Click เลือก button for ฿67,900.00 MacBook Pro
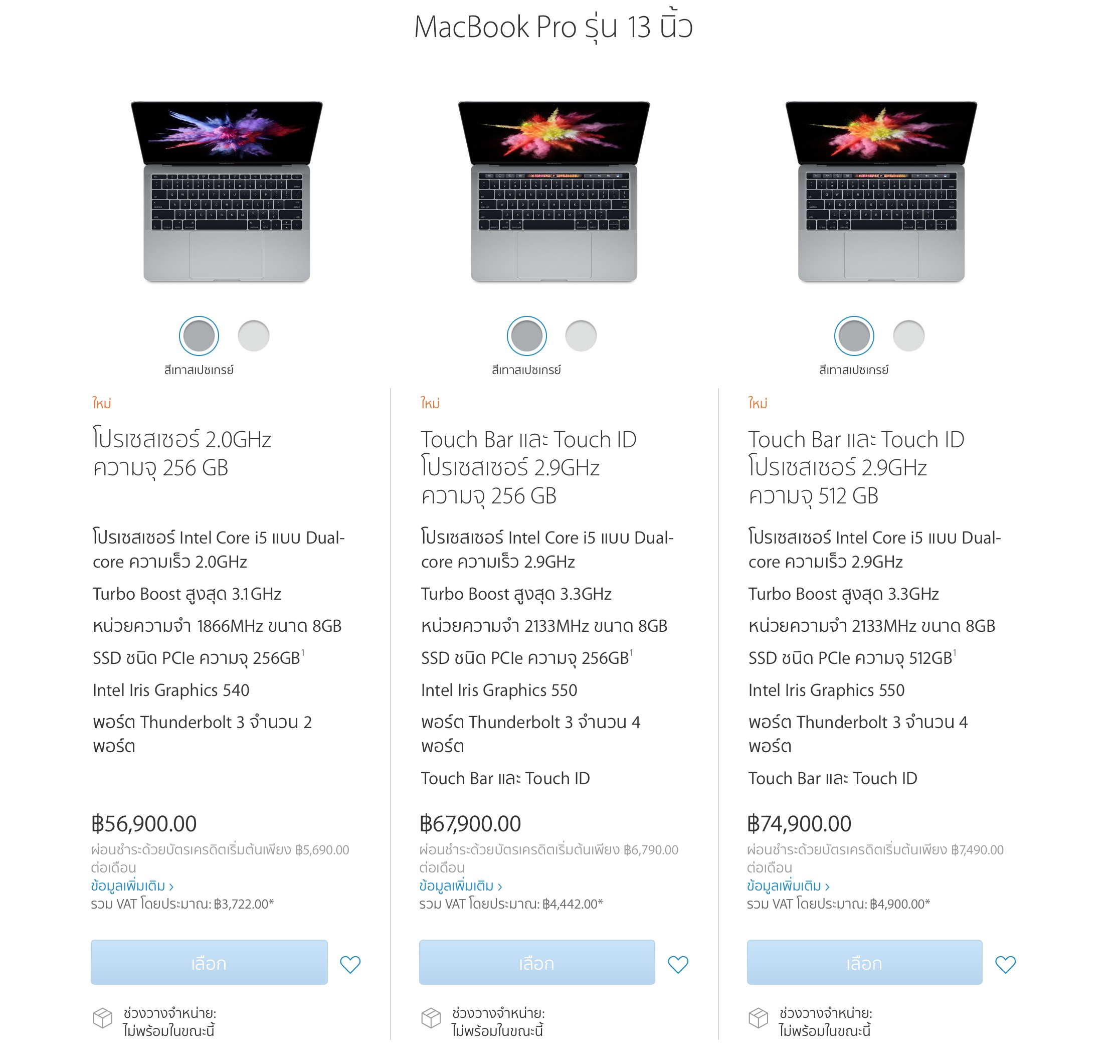Image resolution: width=1116 pixels, height=1062 pixels. [x=537, y=962]
